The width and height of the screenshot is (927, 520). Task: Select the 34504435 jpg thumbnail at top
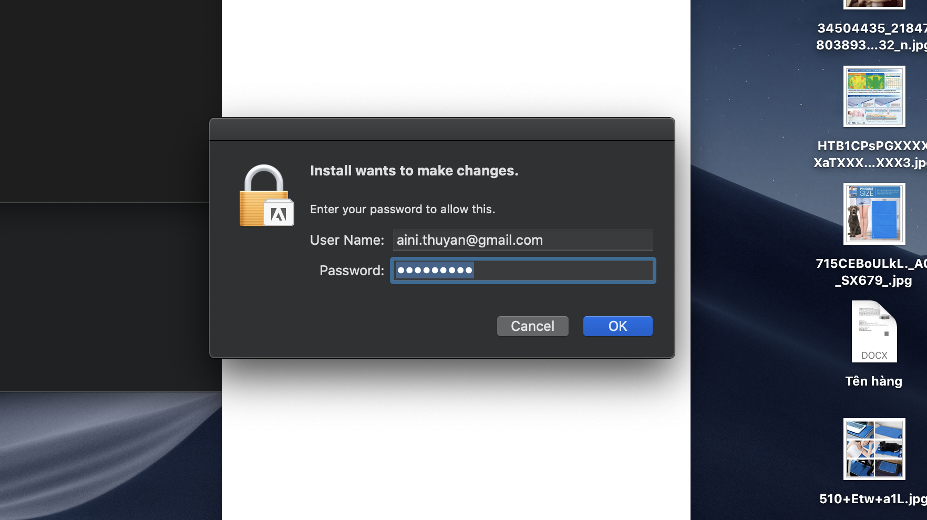pyautogui.click(x=874, y=4)
